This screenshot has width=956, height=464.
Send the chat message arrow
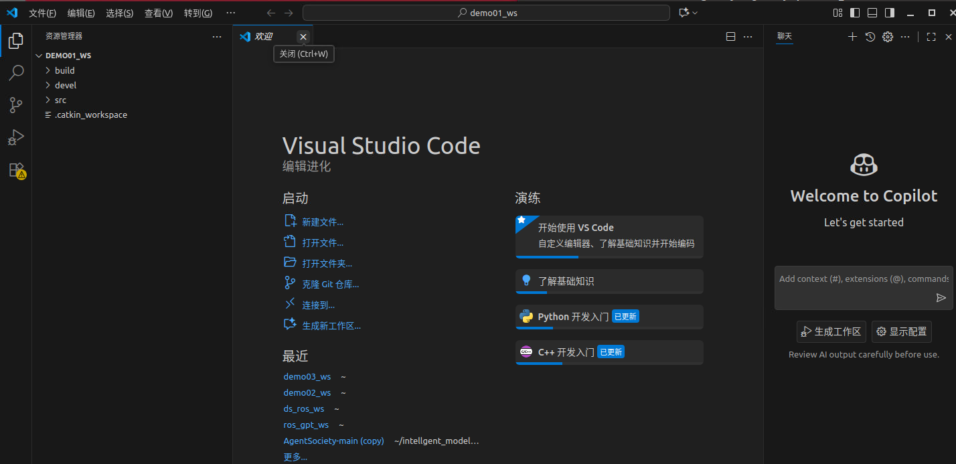tap(941, 298)
